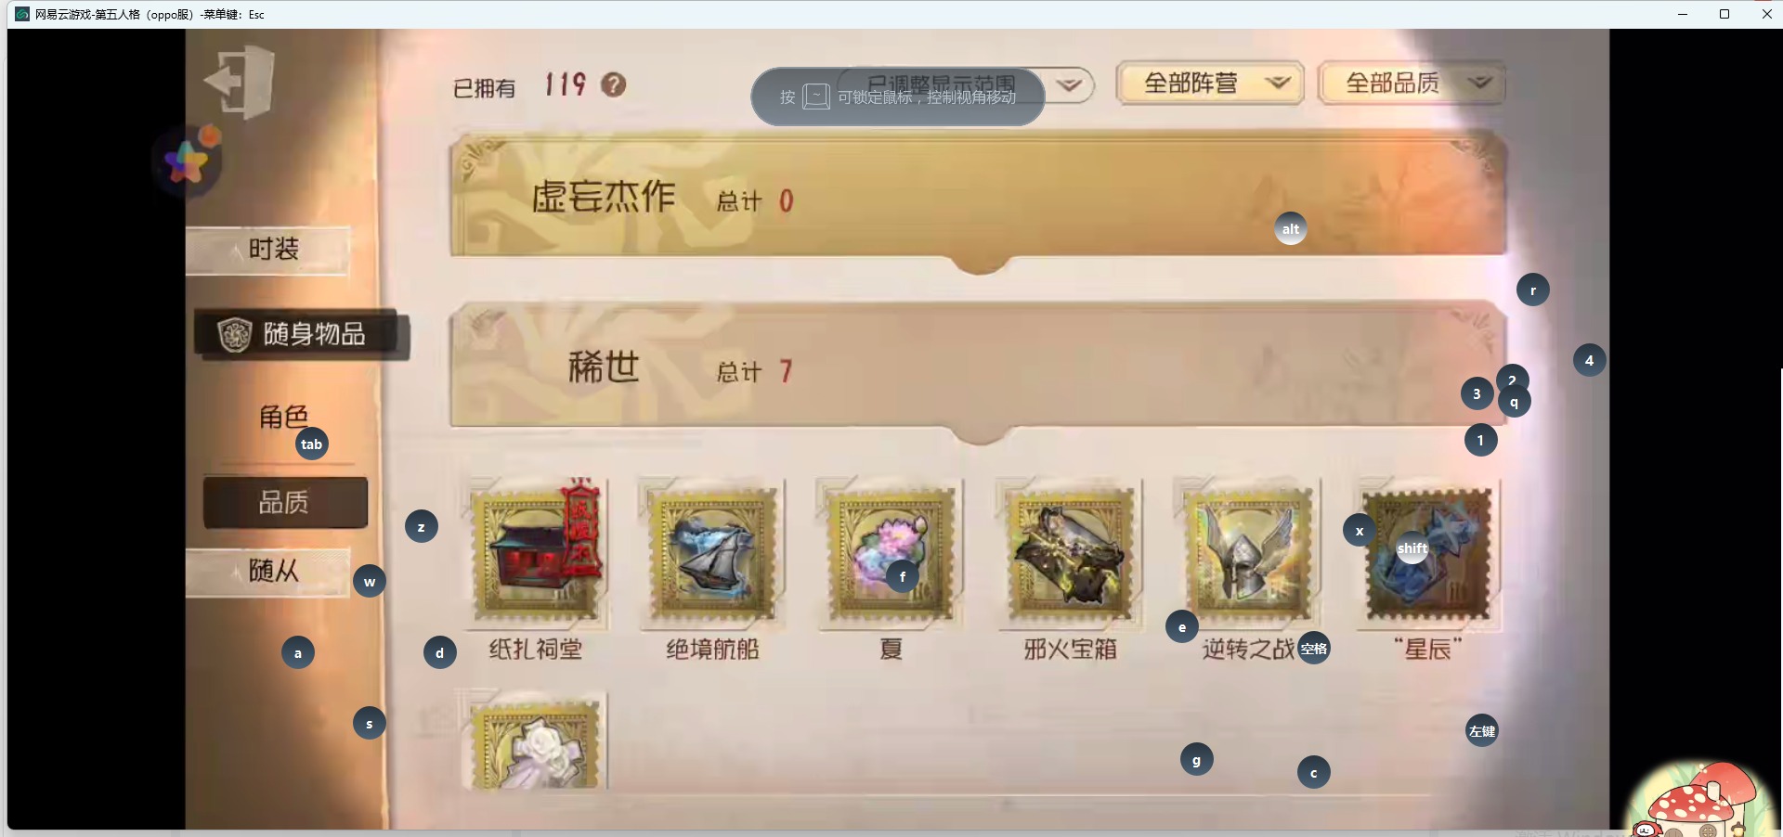The image size is (1783, 837).
Task: Expand the display range dropdown arrow
Action: click(1070, 84)
